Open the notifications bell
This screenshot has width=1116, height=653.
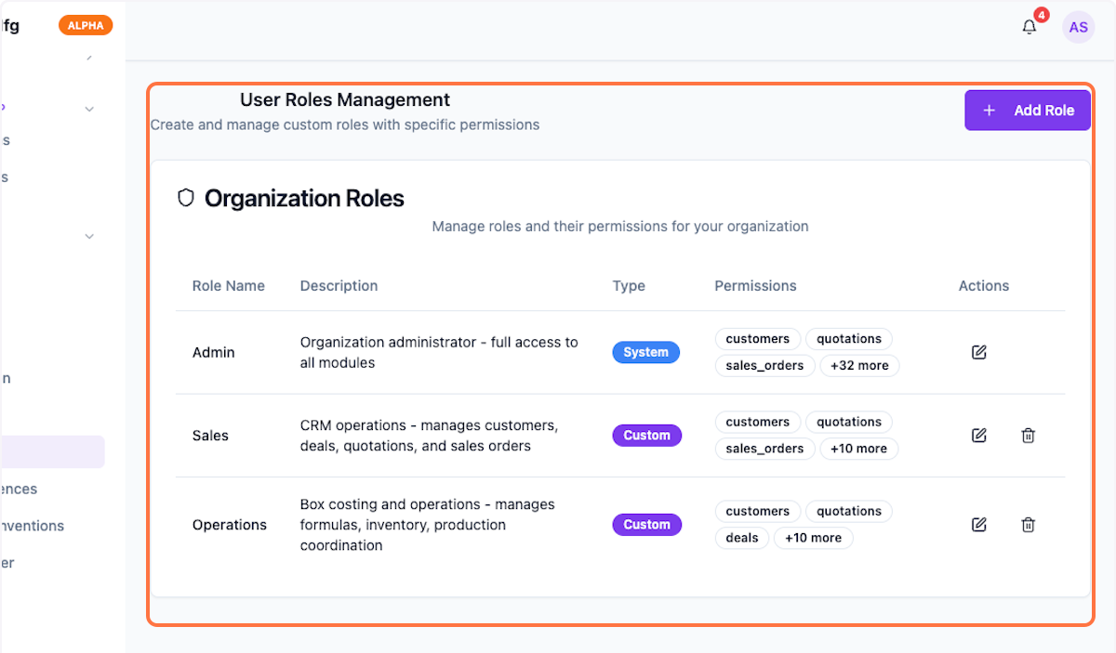[x=1029, y=27]
